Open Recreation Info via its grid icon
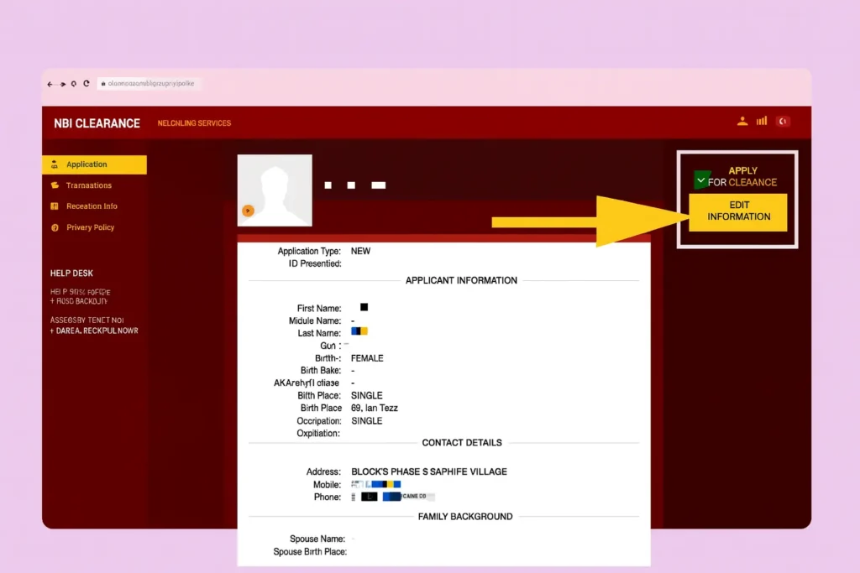This screenshot has height=573, width=860. click(56, 206)
